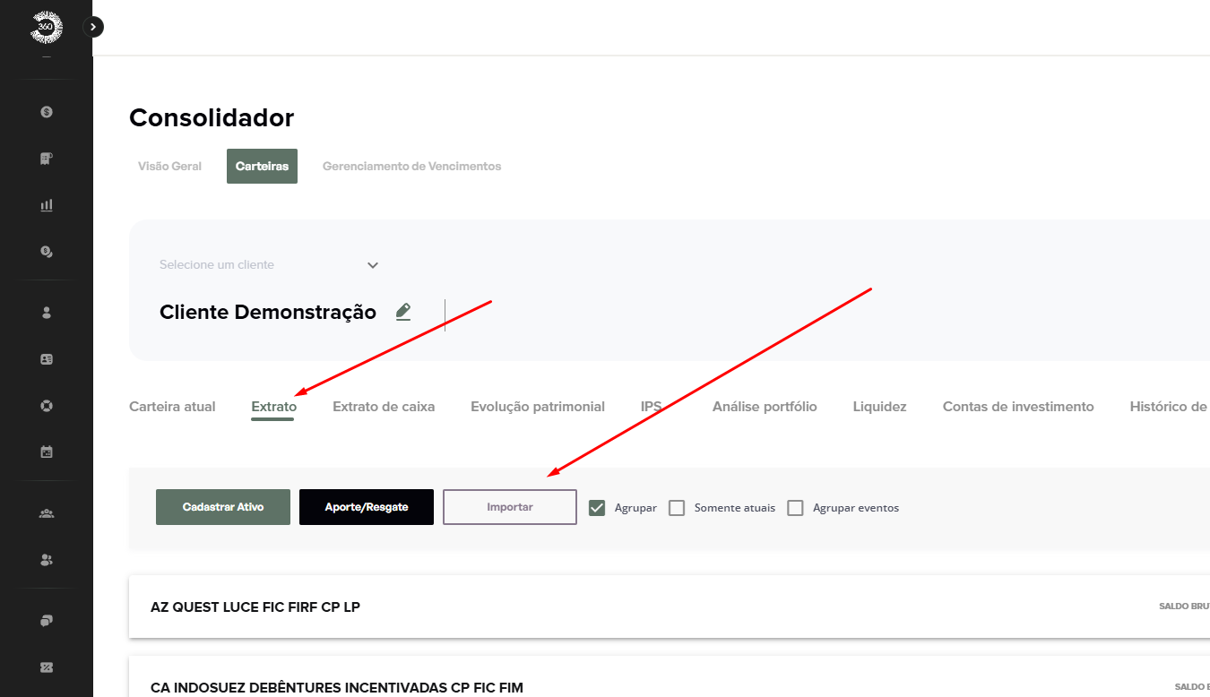
Task: Uncheck the Agrupar checkbox
Action: point(597,508)
